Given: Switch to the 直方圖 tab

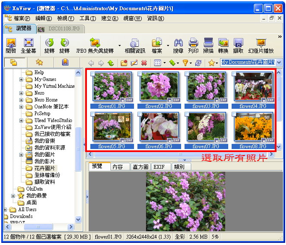Looking at the screenshot, I should tap(140, 167).
